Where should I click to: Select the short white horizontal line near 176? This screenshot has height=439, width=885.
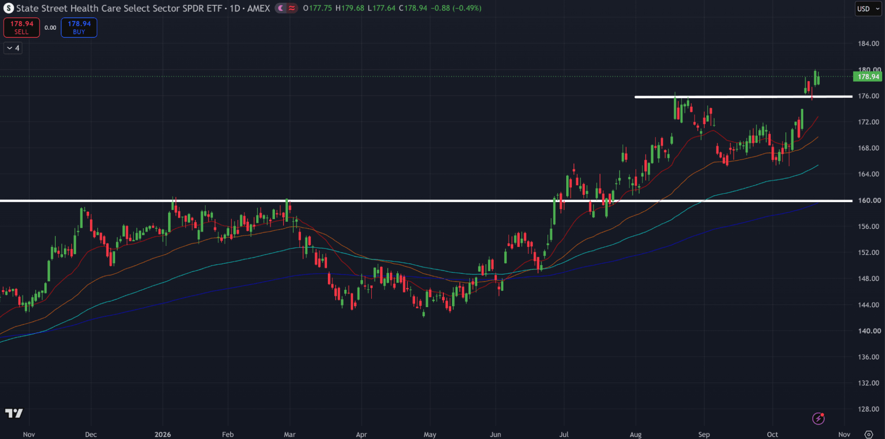[x=743, y=97]
